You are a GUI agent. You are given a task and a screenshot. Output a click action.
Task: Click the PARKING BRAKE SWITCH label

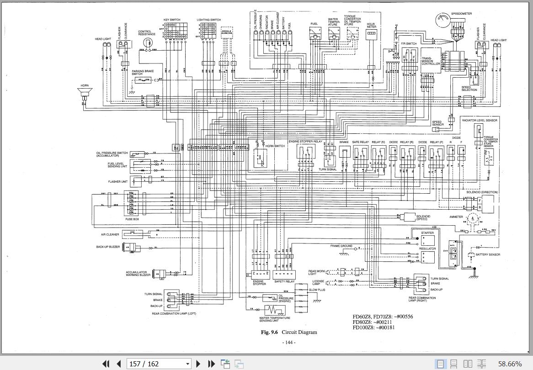pyautogui.click(x=143, y=72)
